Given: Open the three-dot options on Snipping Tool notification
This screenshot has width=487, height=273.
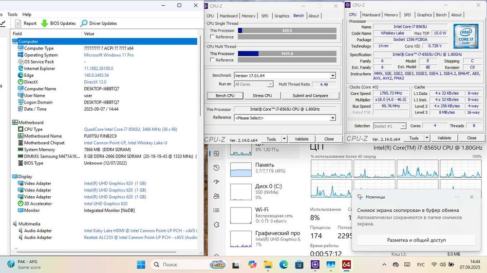Looking at the screenshot, I should pos(457,197).
